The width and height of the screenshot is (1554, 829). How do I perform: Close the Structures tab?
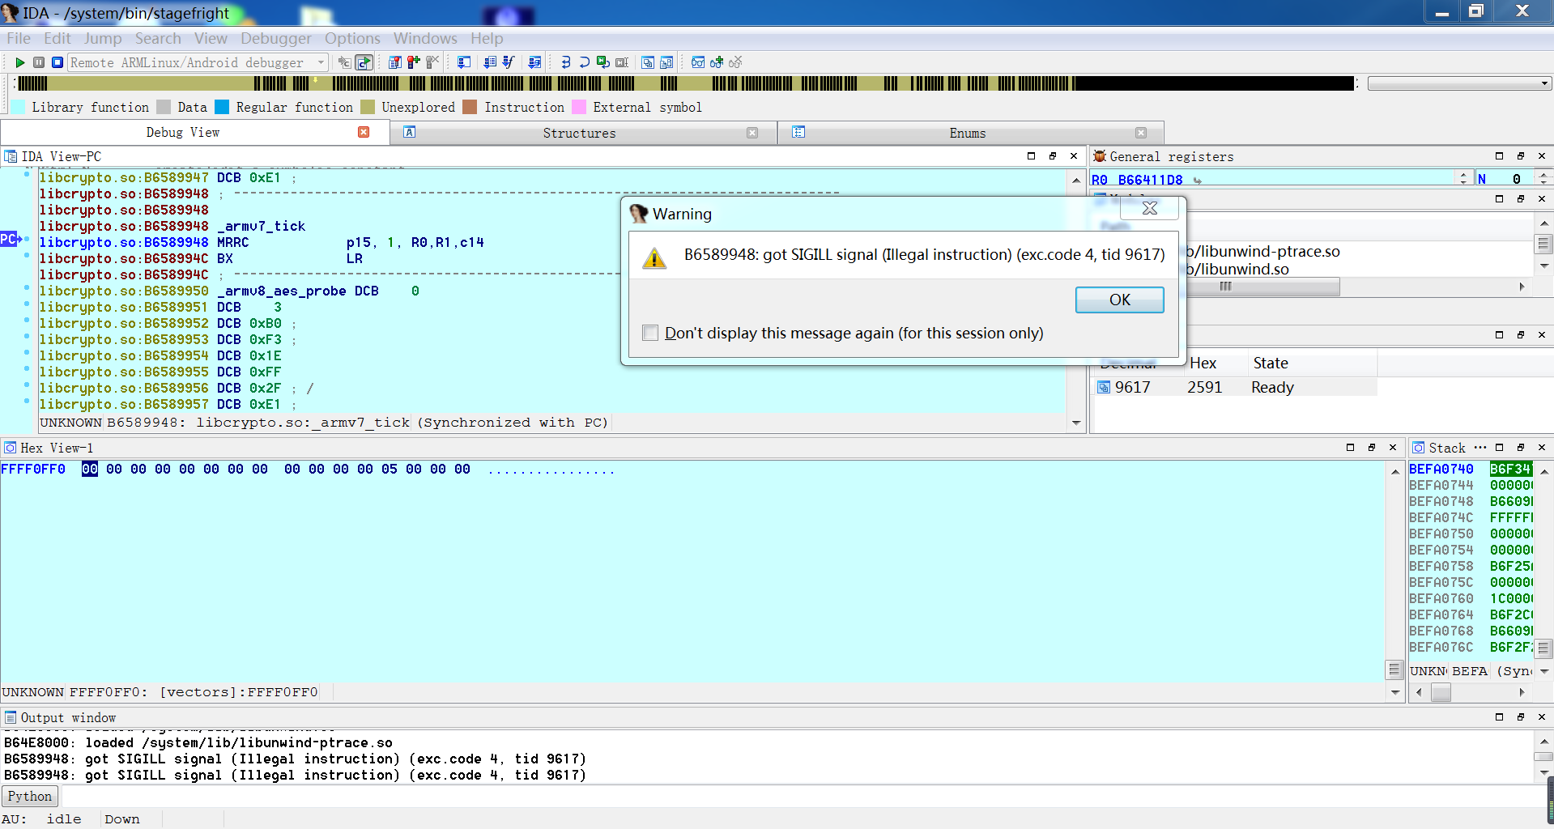click(752, 133)
